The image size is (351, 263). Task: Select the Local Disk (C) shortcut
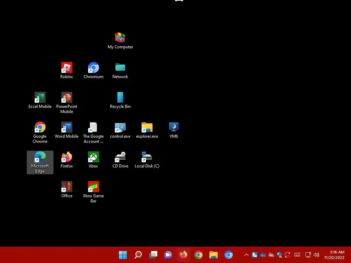147,160
